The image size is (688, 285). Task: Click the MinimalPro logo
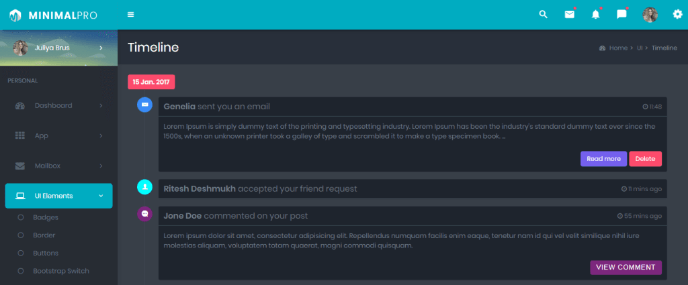pyautogui.click(x=52, y=15)
